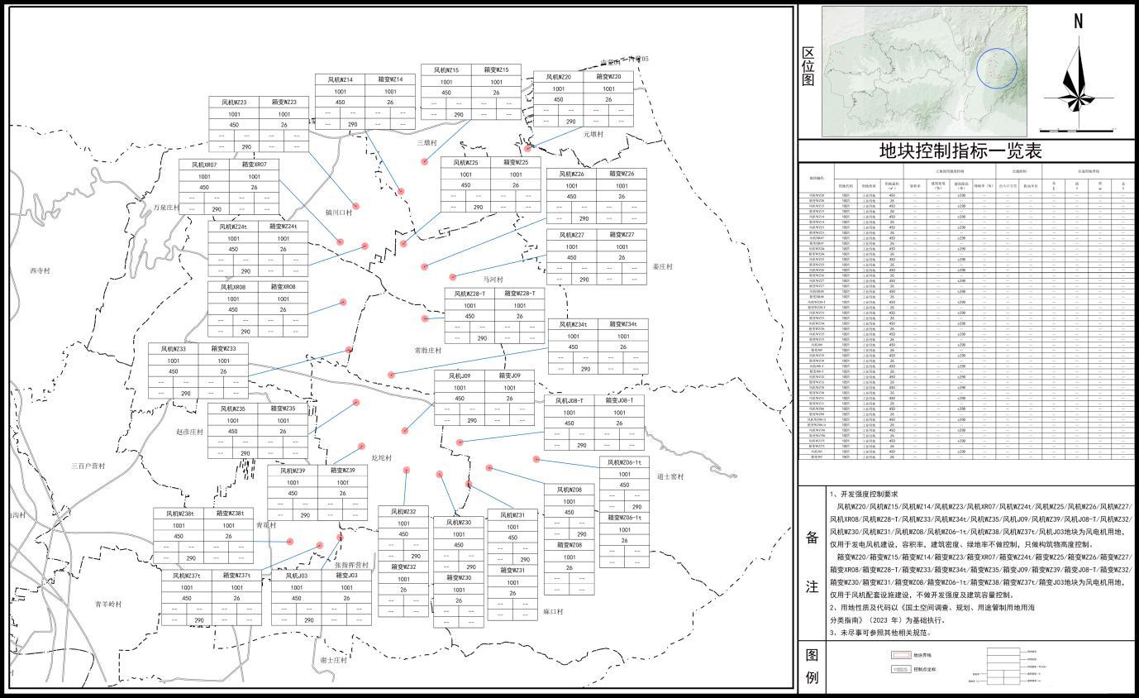Select the 风机WZ38t label header
Viewport: 1139px width, 698px height.
pyautogui.click(x=178, y=514)
